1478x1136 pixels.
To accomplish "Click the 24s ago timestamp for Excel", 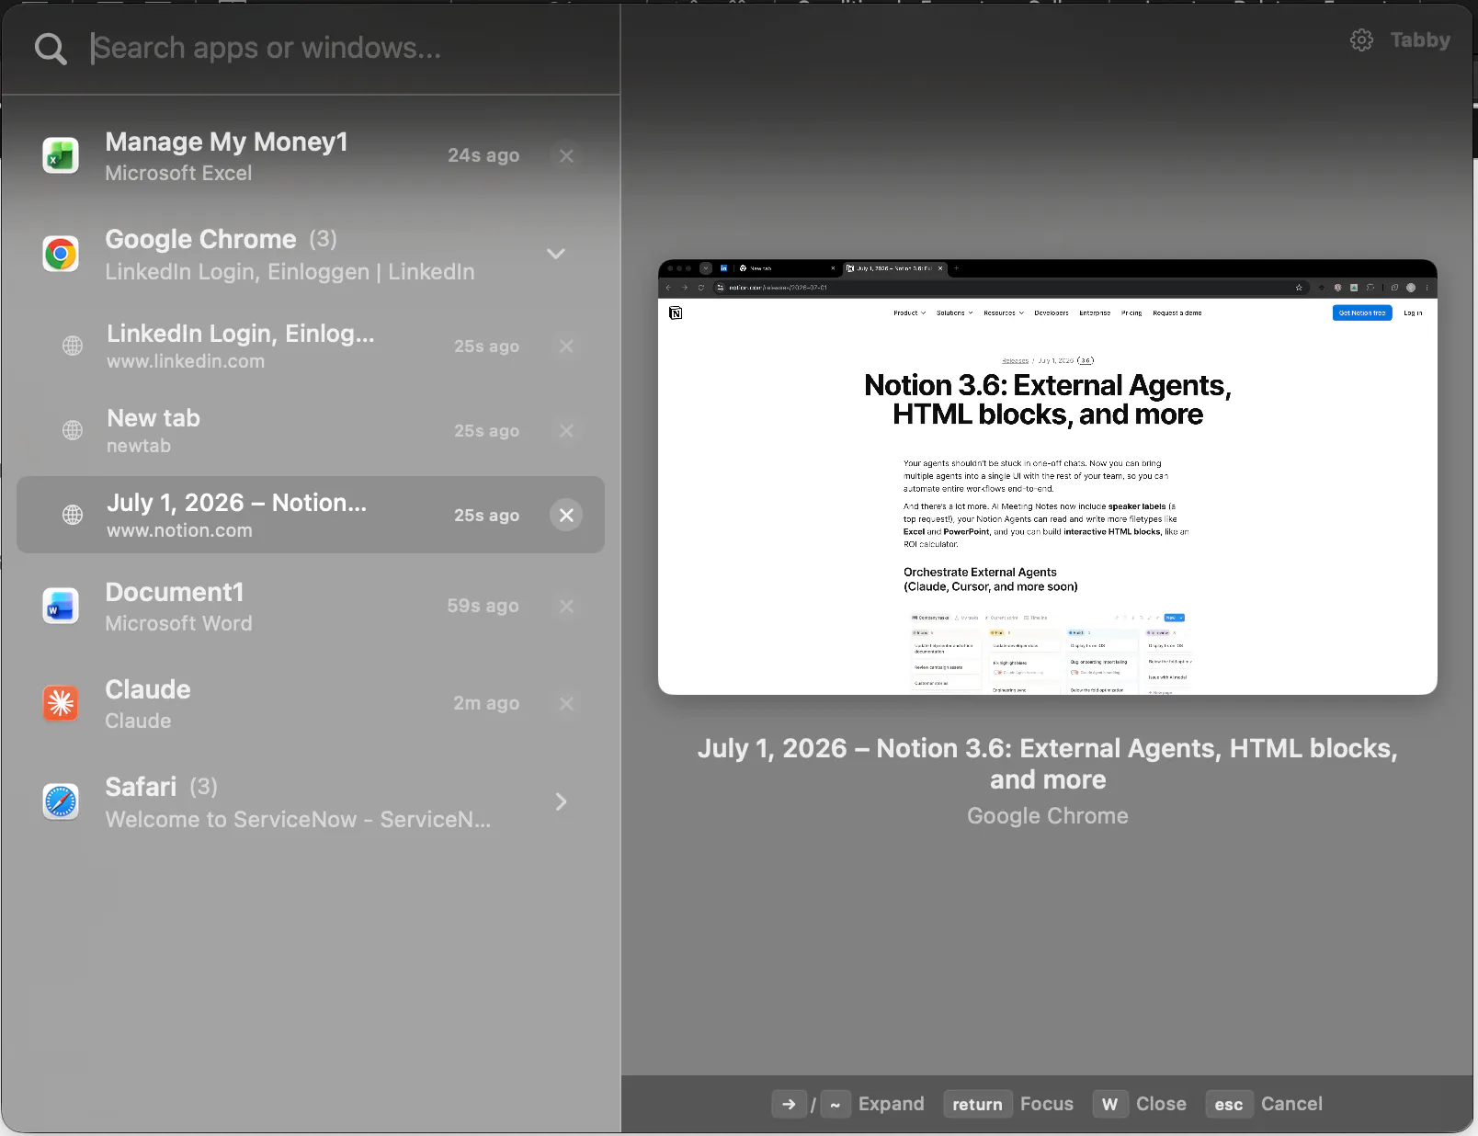I will click(x=483, y=155).
